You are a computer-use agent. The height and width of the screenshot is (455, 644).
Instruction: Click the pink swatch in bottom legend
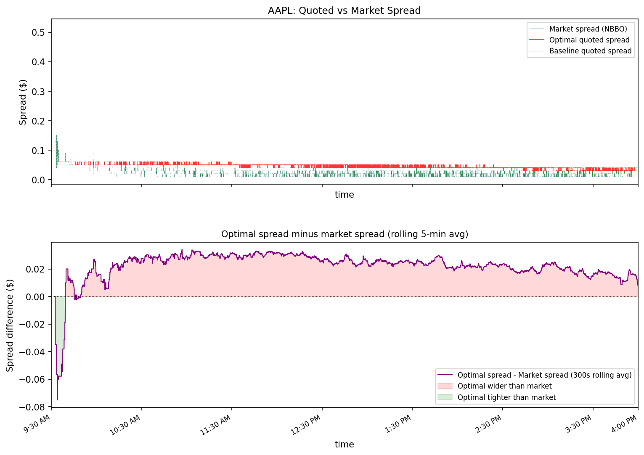point(445,386)
